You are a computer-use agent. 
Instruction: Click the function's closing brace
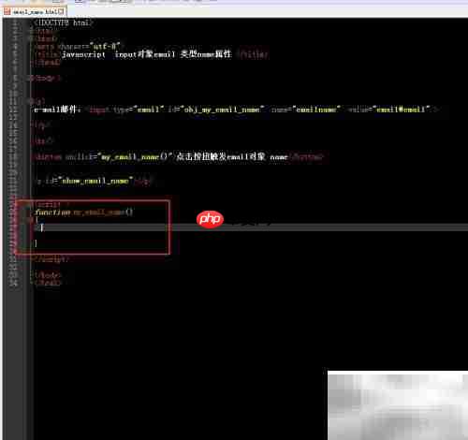pyautogui.click(x=36, y=242)
